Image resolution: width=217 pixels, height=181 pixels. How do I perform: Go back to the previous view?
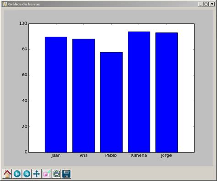click(x=17, y=174)
